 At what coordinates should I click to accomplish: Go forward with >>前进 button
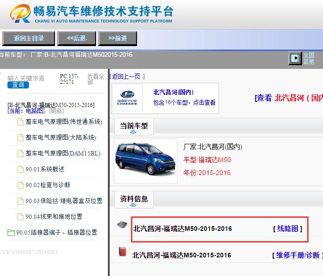(117, 39)
